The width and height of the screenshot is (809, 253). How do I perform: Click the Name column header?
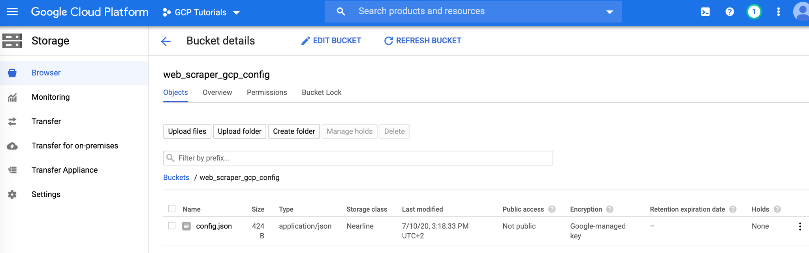tap(192, 209)
